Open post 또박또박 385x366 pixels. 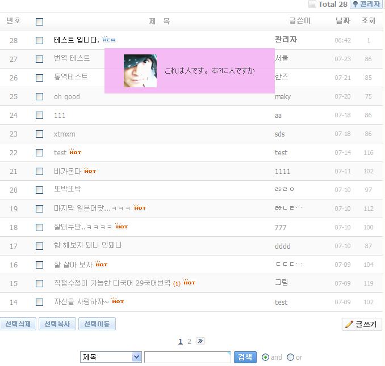pos(68,189)
